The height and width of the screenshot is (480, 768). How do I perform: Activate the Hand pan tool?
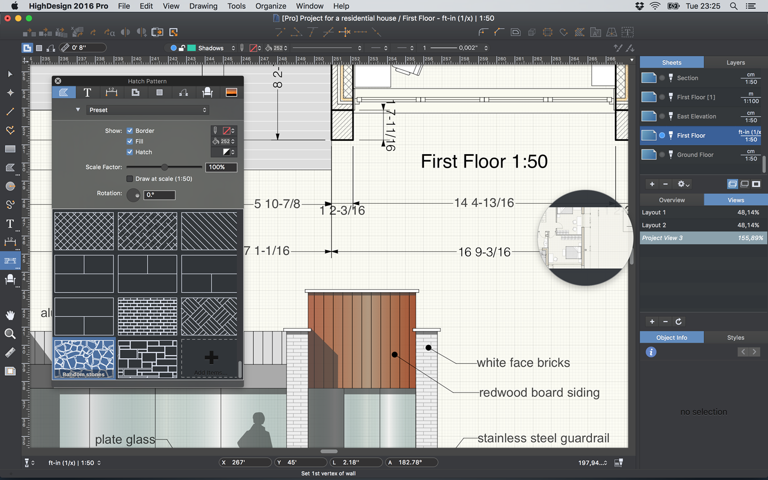(x=10, y=315)
